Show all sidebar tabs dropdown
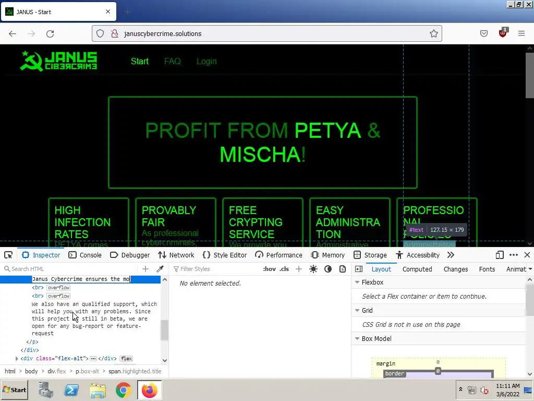 [530, 269]
